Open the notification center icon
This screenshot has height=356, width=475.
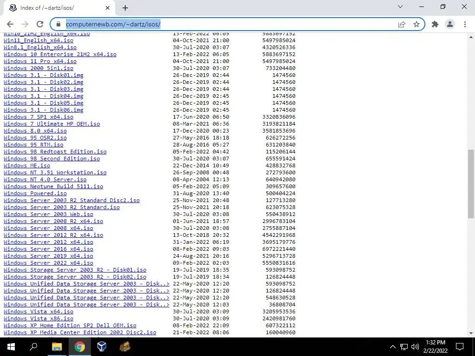click(x=460, y=347)
